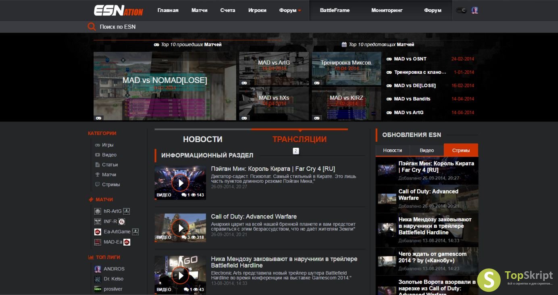Toggle the theme switch in header
Screen dimensions: 558x295
coord(461,10)
